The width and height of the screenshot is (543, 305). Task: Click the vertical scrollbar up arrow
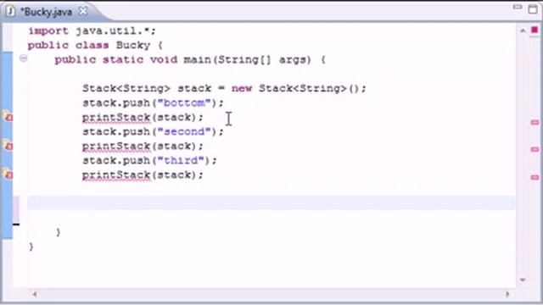[x=523, y=30]
